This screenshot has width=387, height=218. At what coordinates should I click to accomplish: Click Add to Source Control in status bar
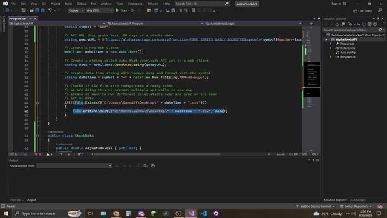coord(315,206)
